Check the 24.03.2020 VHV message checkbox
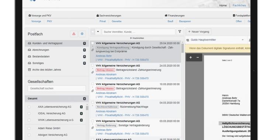 point(93,66)
